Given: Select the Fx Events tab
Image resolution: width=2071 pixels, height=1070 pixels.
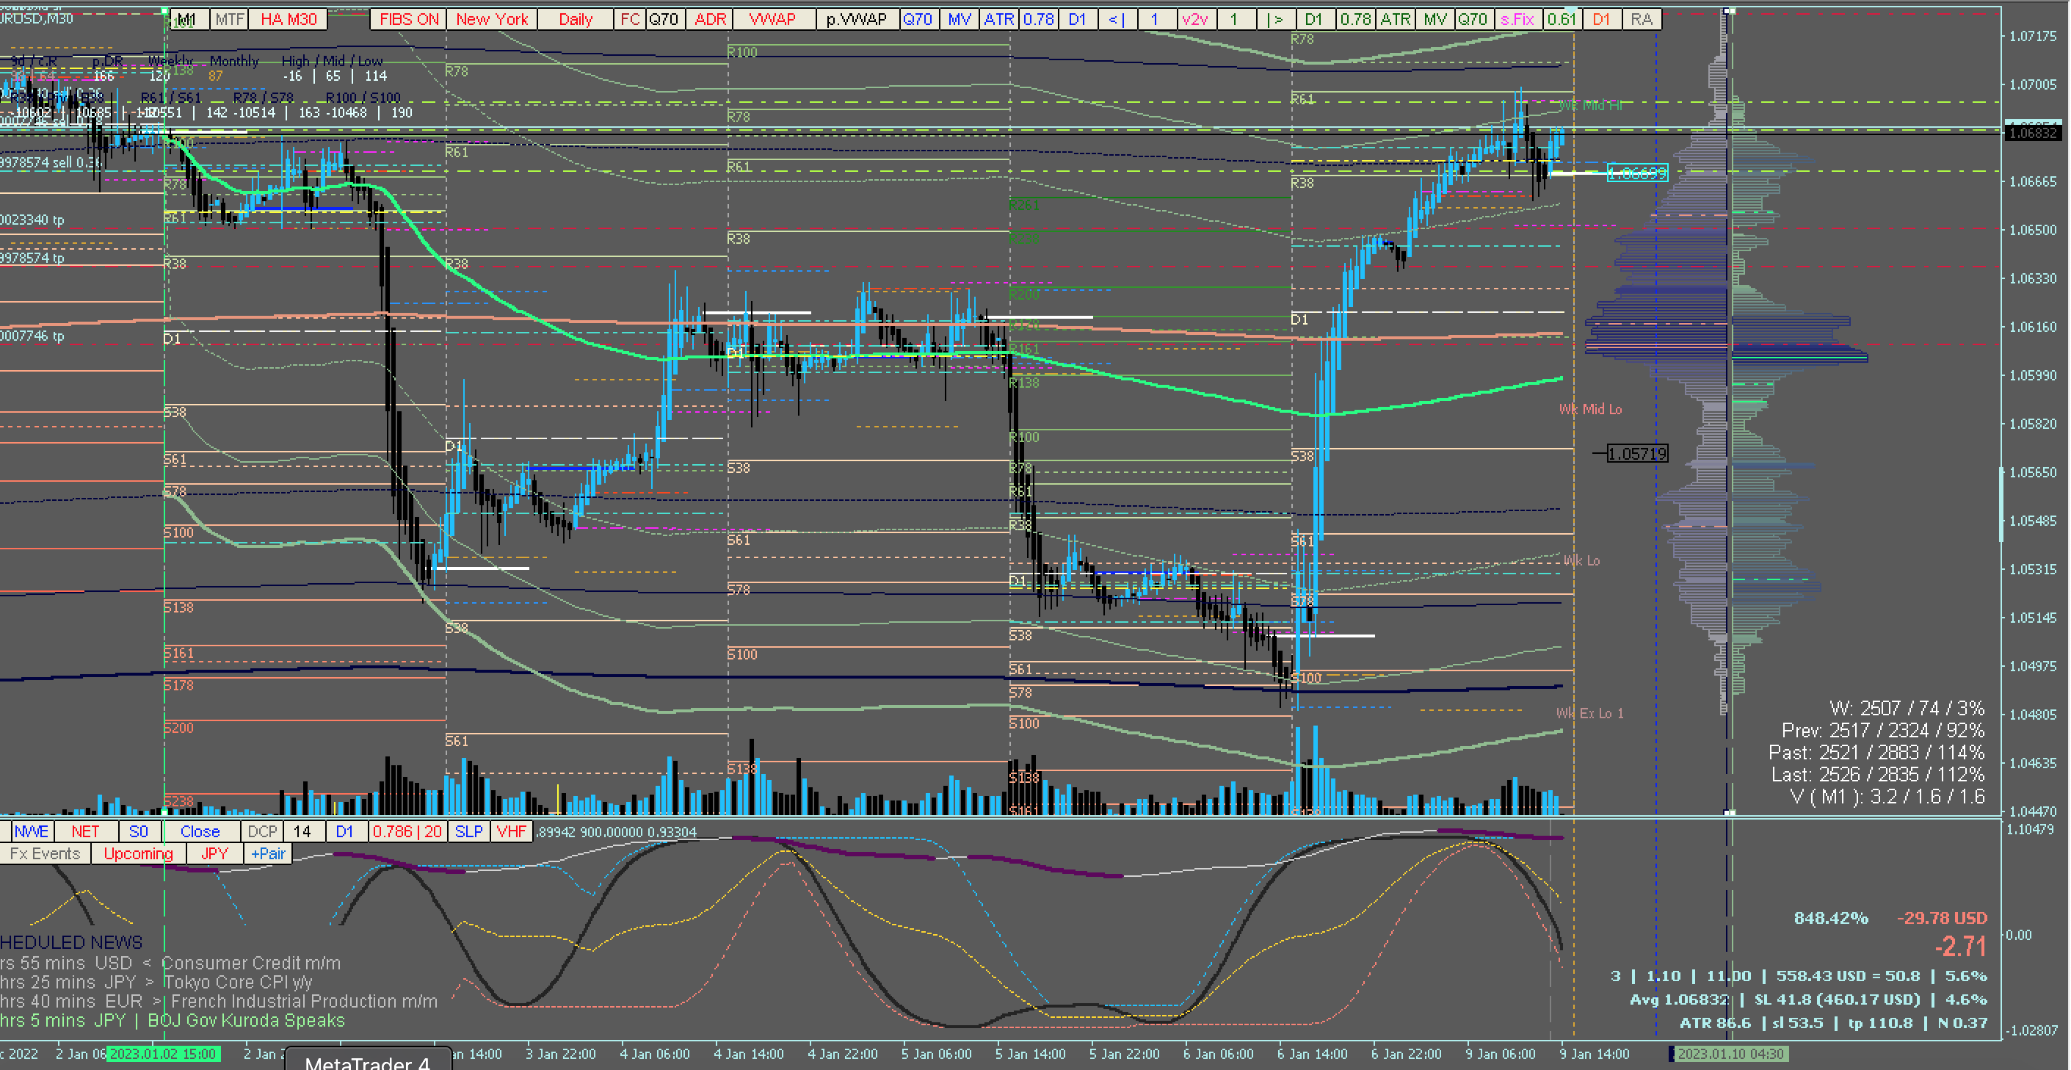Looking at the screenshot, I should [x=45, y=853].
